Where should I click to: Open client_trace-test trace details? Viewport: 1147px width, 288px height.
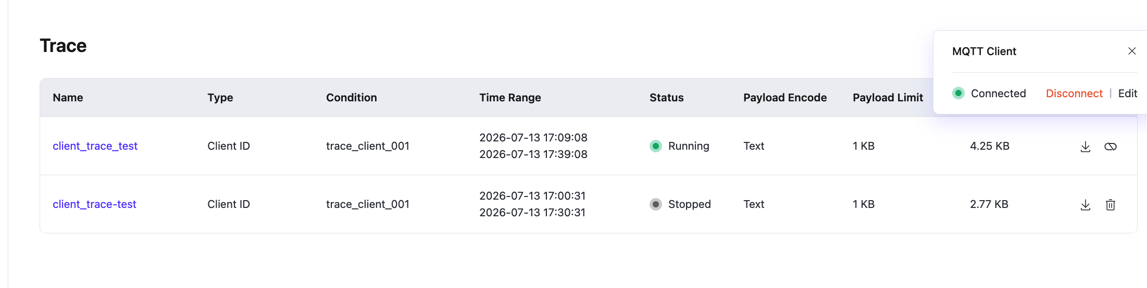coord(94,204)
